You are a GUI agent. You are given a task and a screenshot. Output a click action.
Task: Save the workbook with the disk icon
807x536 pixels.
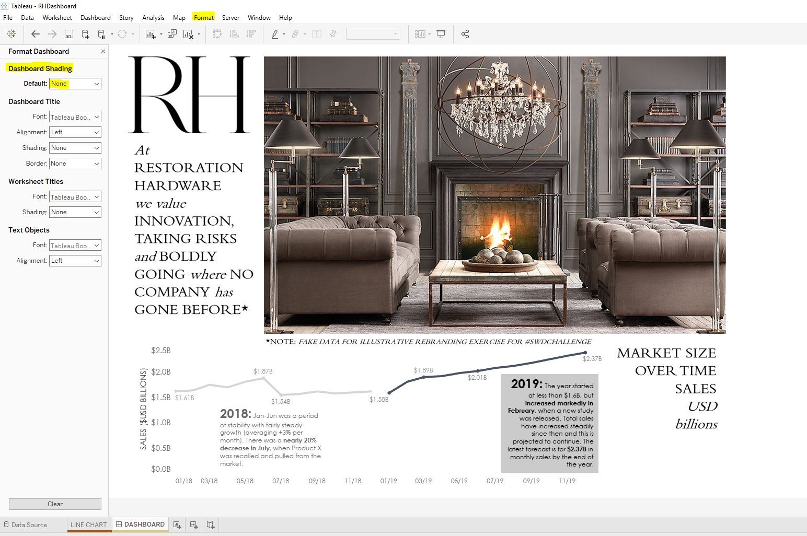point(68,34)
